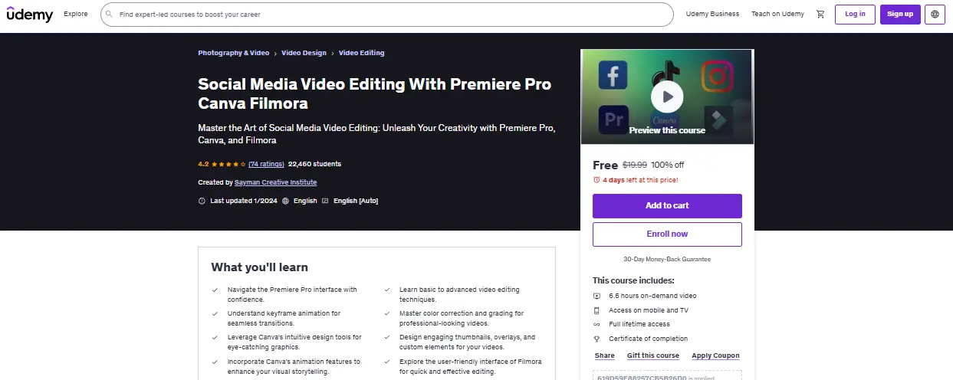Click the course preview thumbnail image

(x=667, y=97)
